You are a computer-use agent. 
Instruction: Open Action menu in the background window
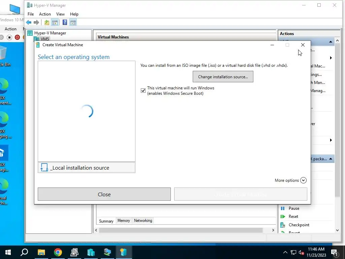pos(10,29)
